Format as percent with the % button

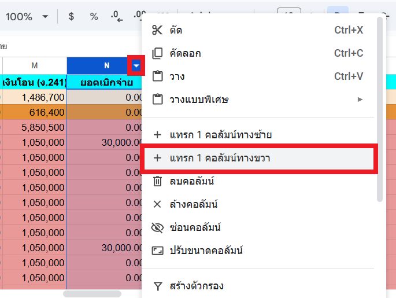point(94,17)
